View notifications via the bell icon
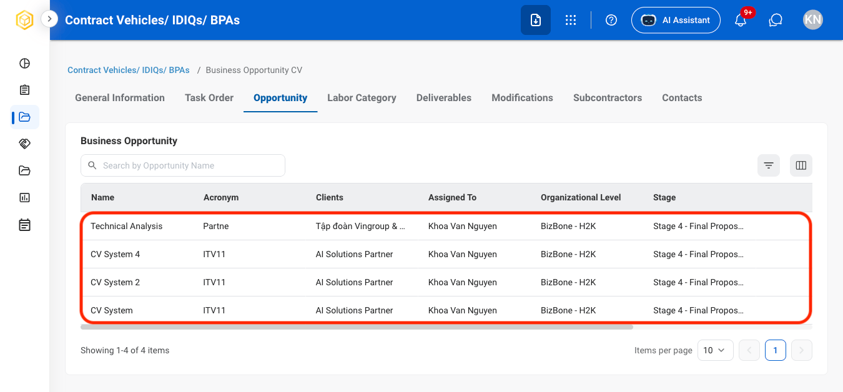The width and height of the screenshot is (843, 392). tap(741, 20)
